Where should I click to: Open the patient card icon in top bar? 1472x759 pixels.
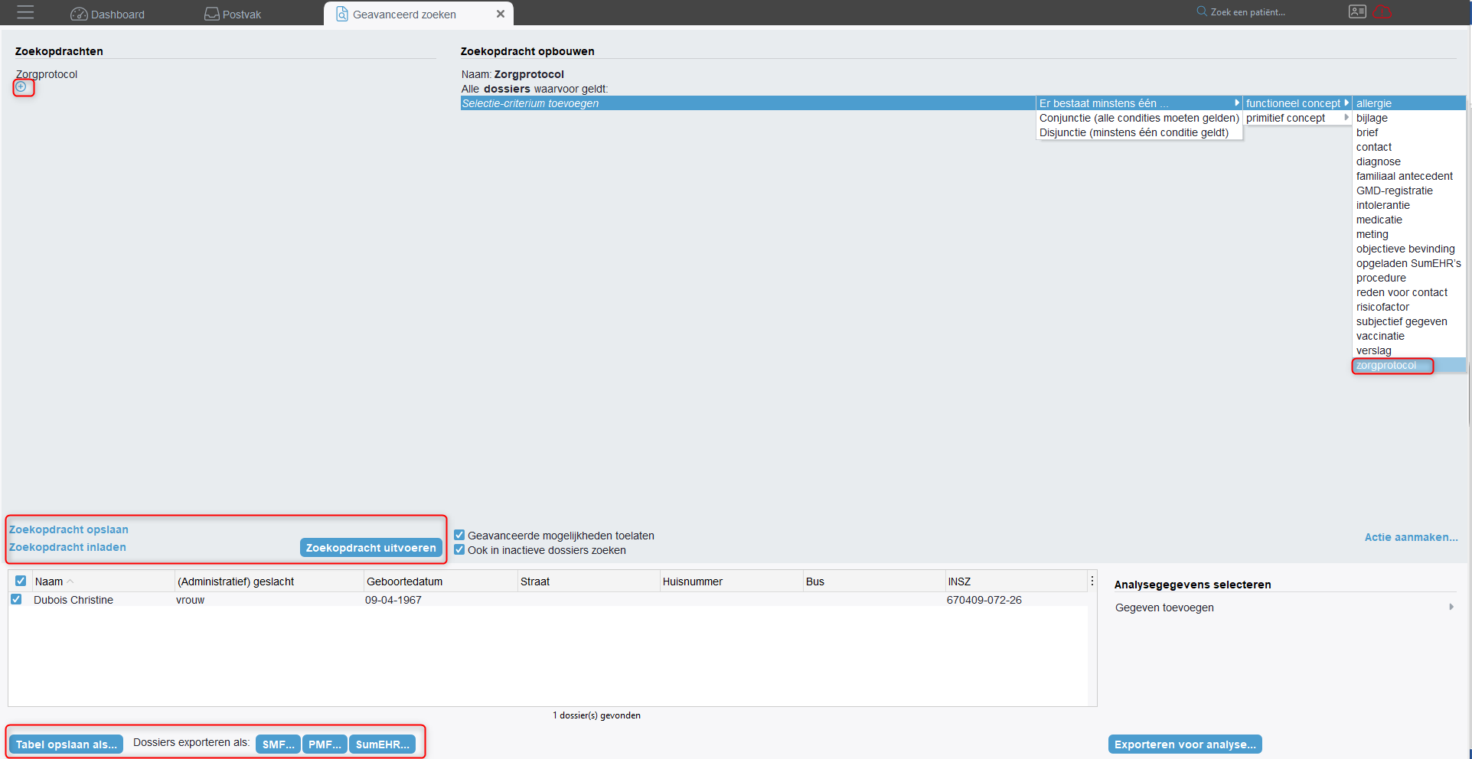[1357, 11]
